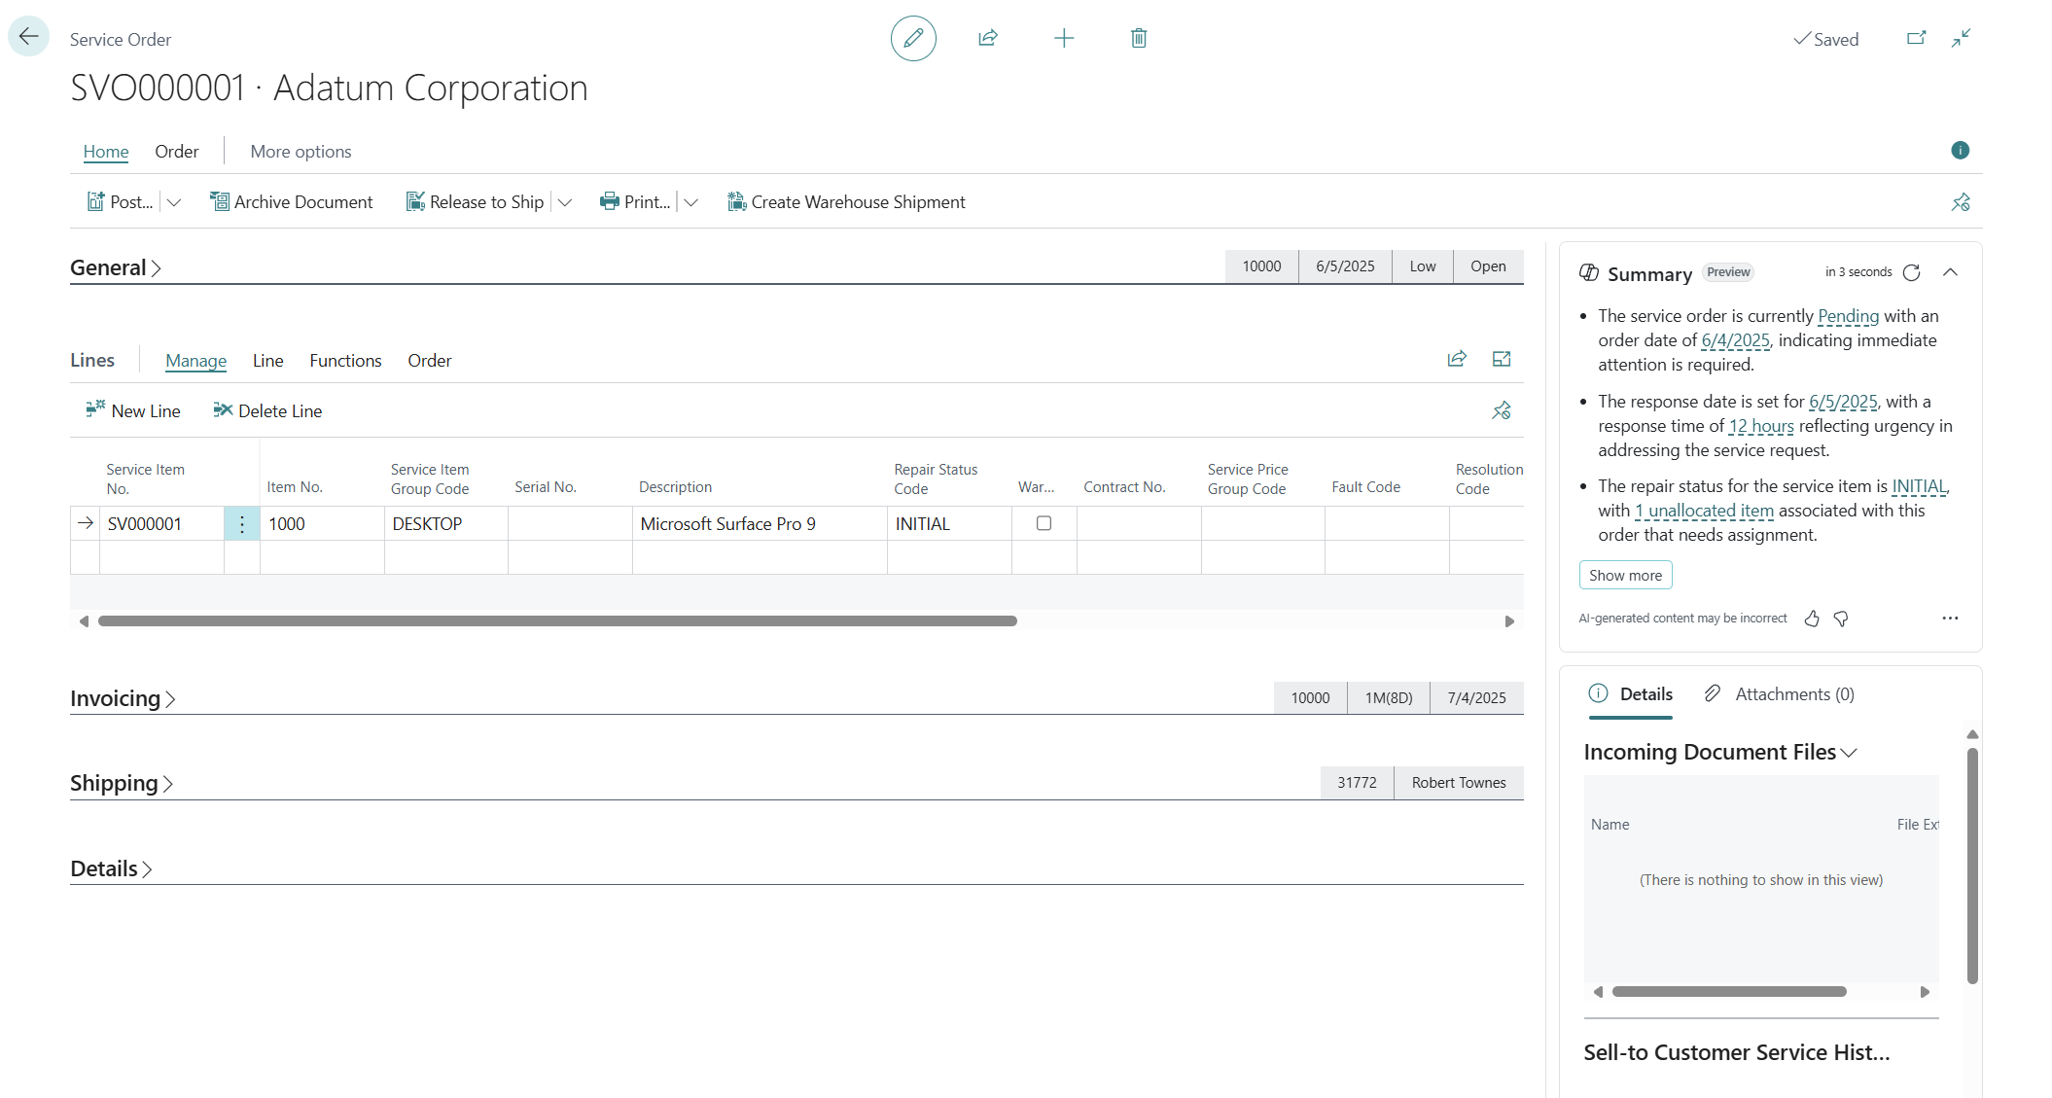Click Archive Document
The image size is (2052, 1098).
291,201
